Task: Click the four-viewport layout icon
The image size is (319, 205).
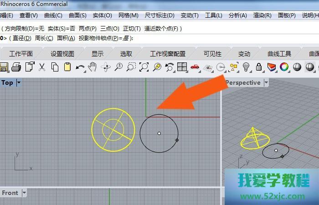Action: pos(182,67)
